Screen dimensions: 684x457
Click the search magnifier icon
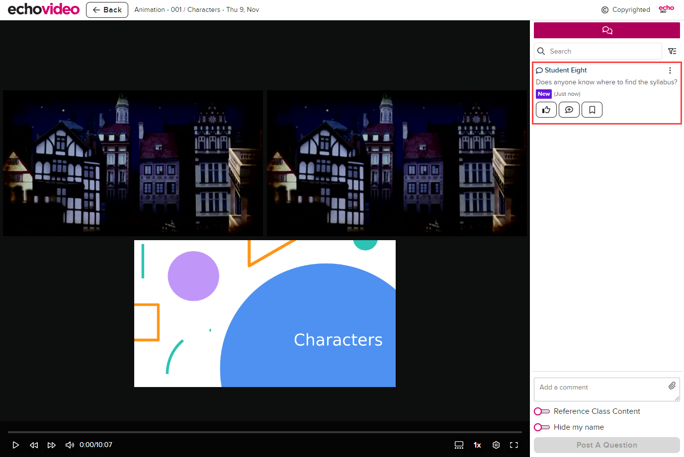541,51
